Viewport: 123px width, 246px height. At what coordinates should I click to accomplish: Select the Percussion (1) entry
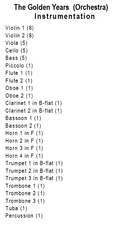click(x=24, y=216)
